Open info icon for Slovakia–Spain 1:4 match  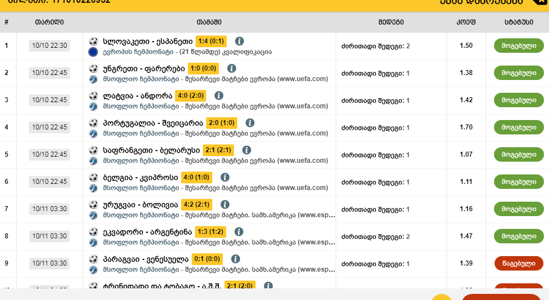click(239, 41)
